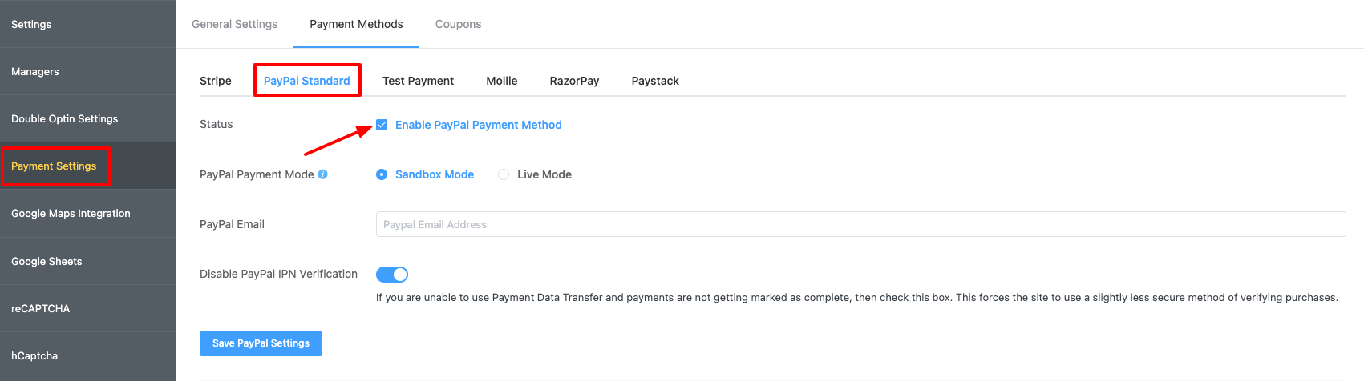Select Live Mode radio button
The width and height of the screenshot is (1364, 381).
click(504, 174)
